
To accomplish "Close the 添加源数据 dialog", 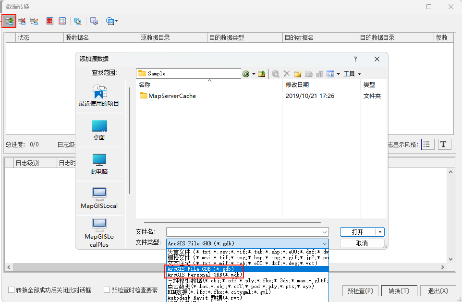I will point(377,59).
